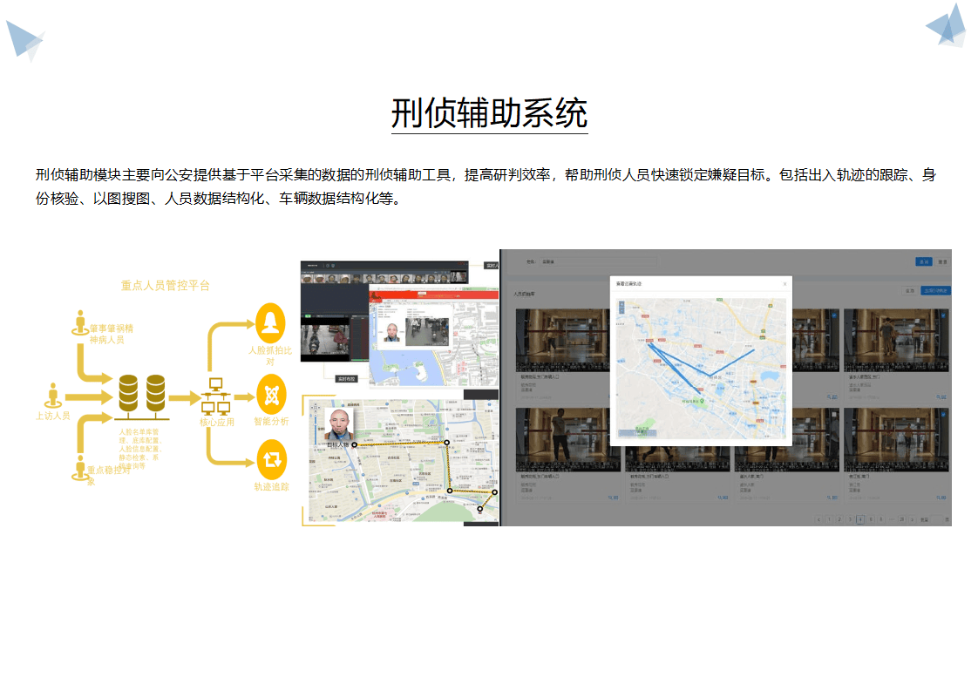Select the right database cylinder icon
978x691 pixels.
156,393
